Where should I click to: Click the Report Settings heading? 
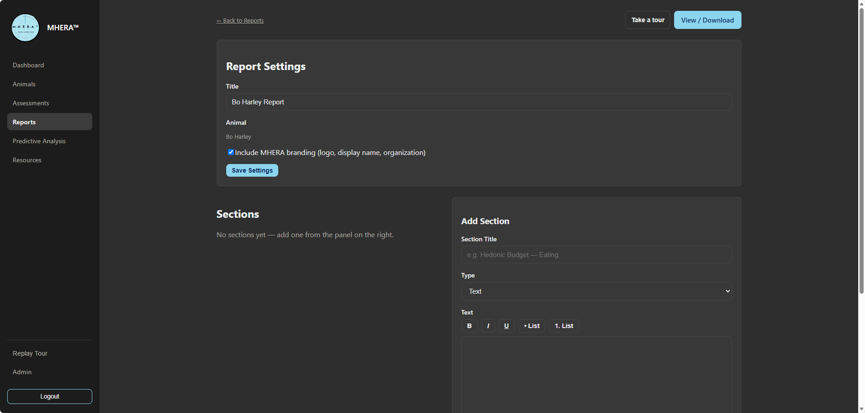[x=266, y=66]
